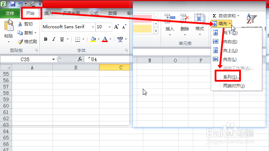
Task: Expand the cell styles gallery more arrow
Action: (156, 31)
